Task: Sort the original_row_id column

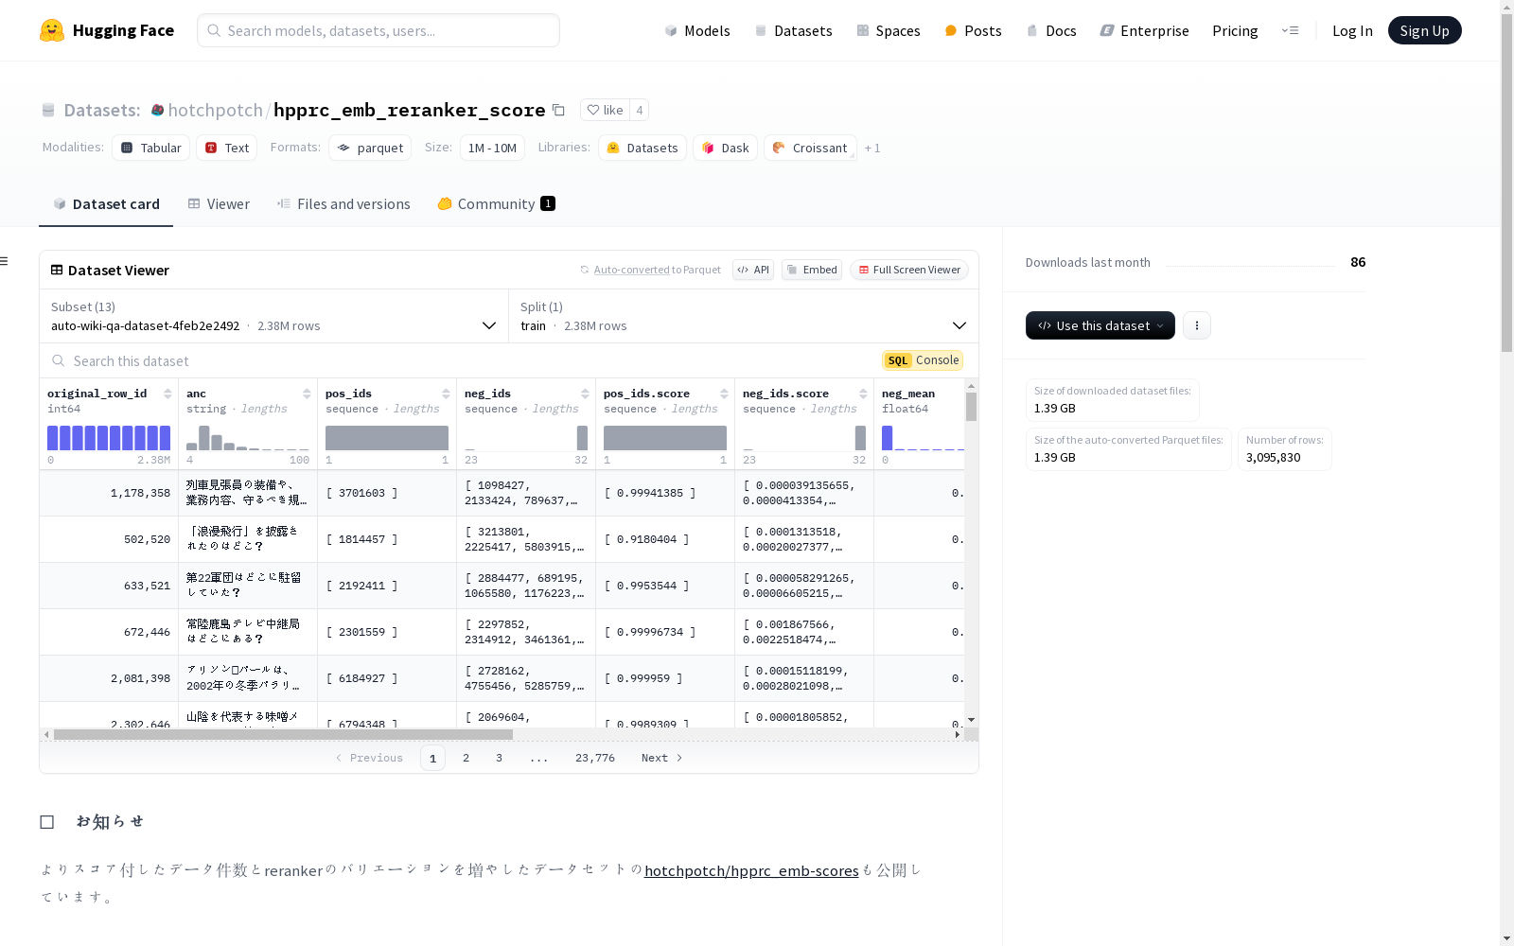Action: [x=167, y=394]
